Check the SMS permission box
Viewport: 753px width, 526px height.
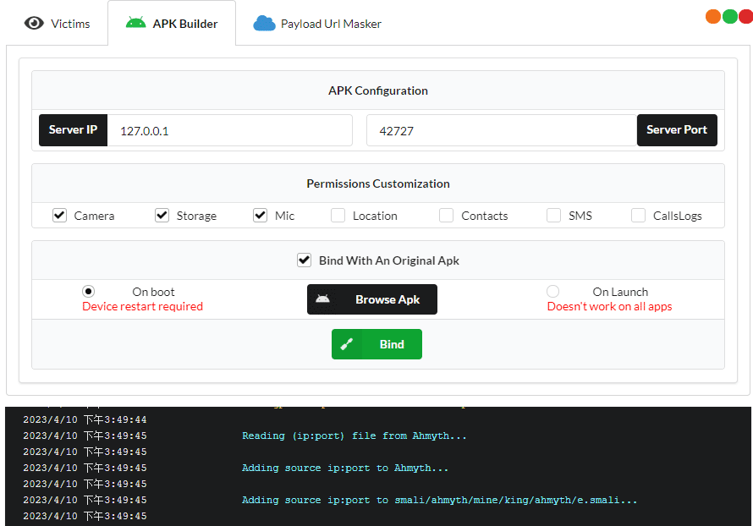[553, 216]
